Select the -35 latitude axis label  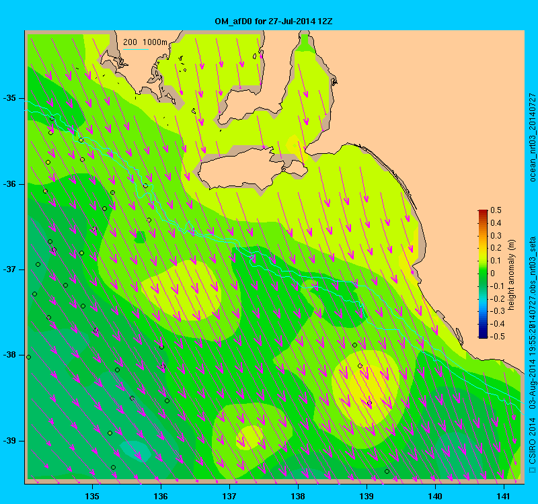[x=9, y=98]
